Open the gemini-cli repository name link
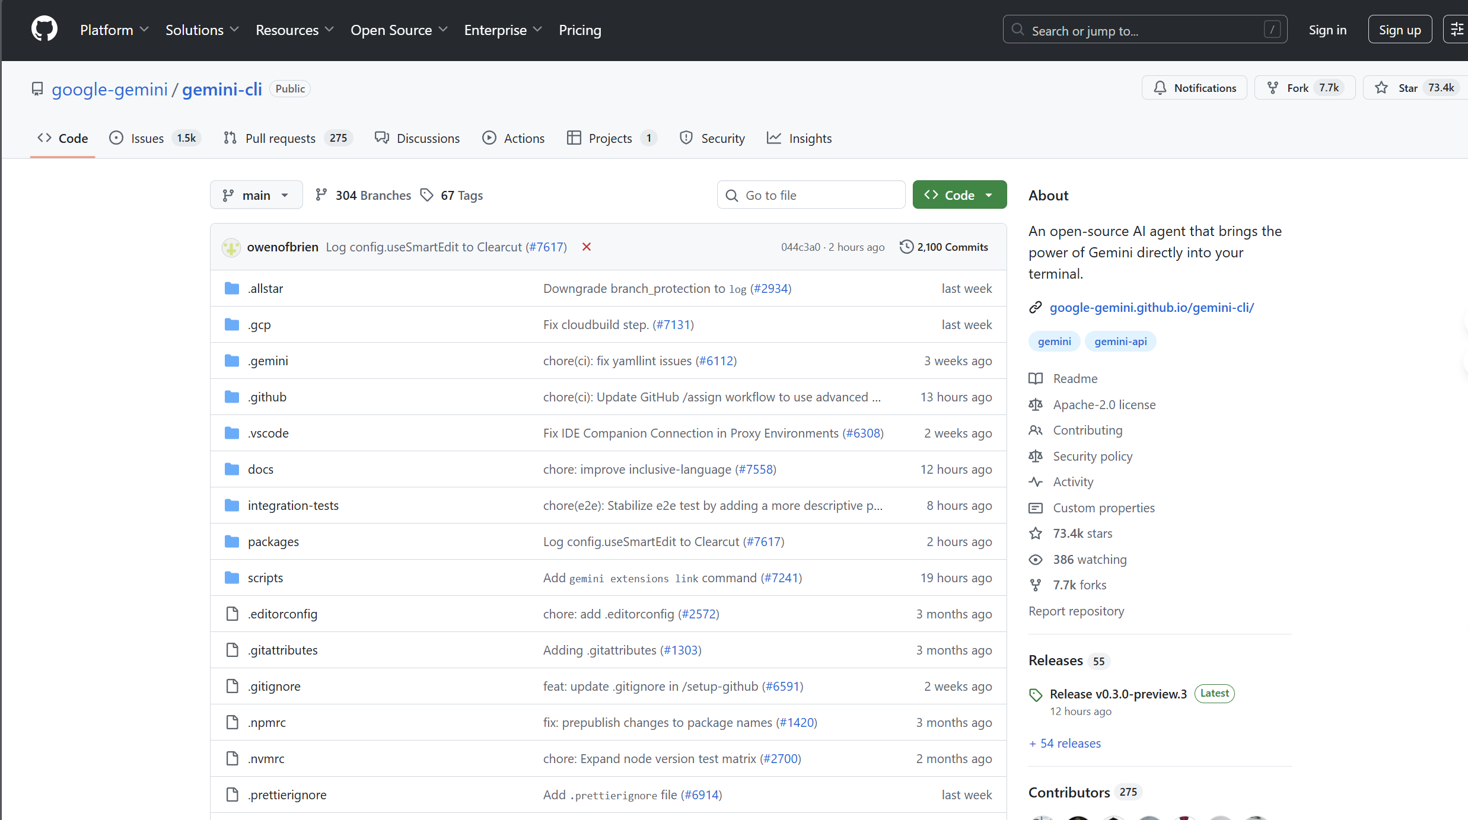 point(222,89)
